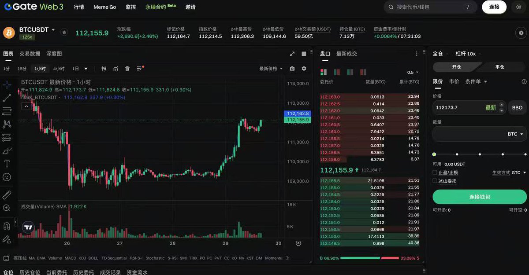Switch to the fourth order book view icon
529x275 pixels.
363,72
